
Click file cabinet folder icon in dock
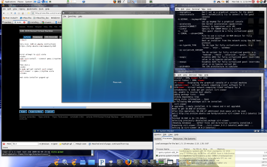pyautogui.click(x=83, y=162)
